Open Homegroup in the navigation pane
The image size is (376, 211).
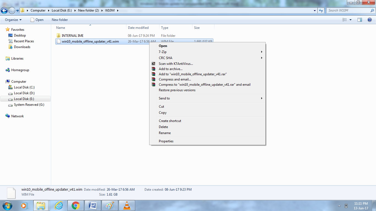(x=20, y=70)
